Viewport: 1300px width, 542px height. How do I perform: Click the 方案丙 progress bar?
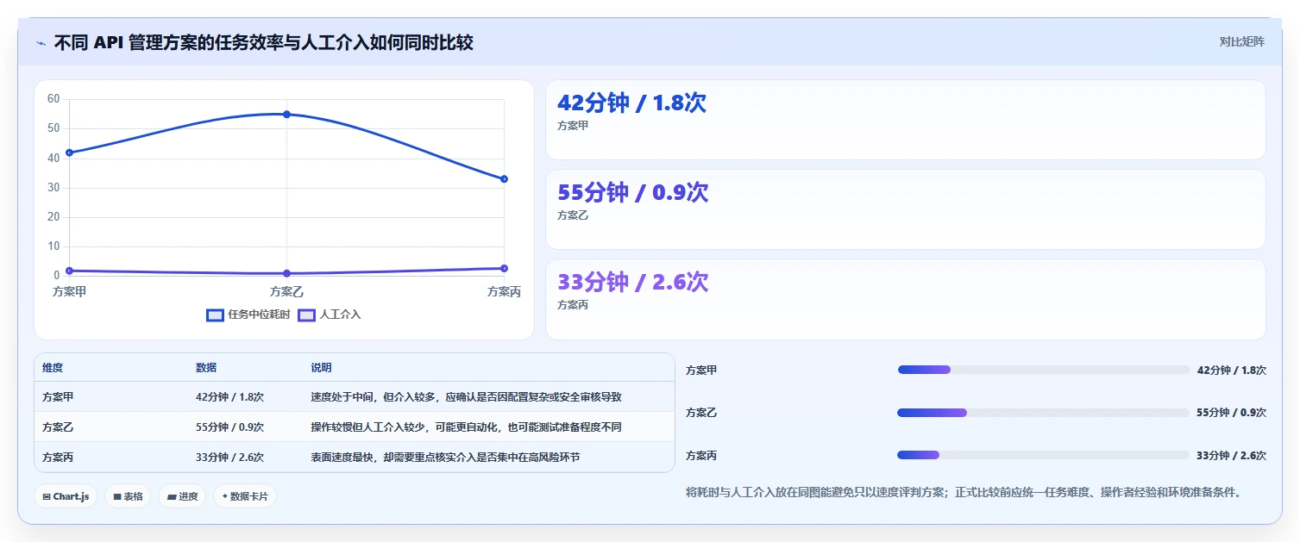point(1044,455)
